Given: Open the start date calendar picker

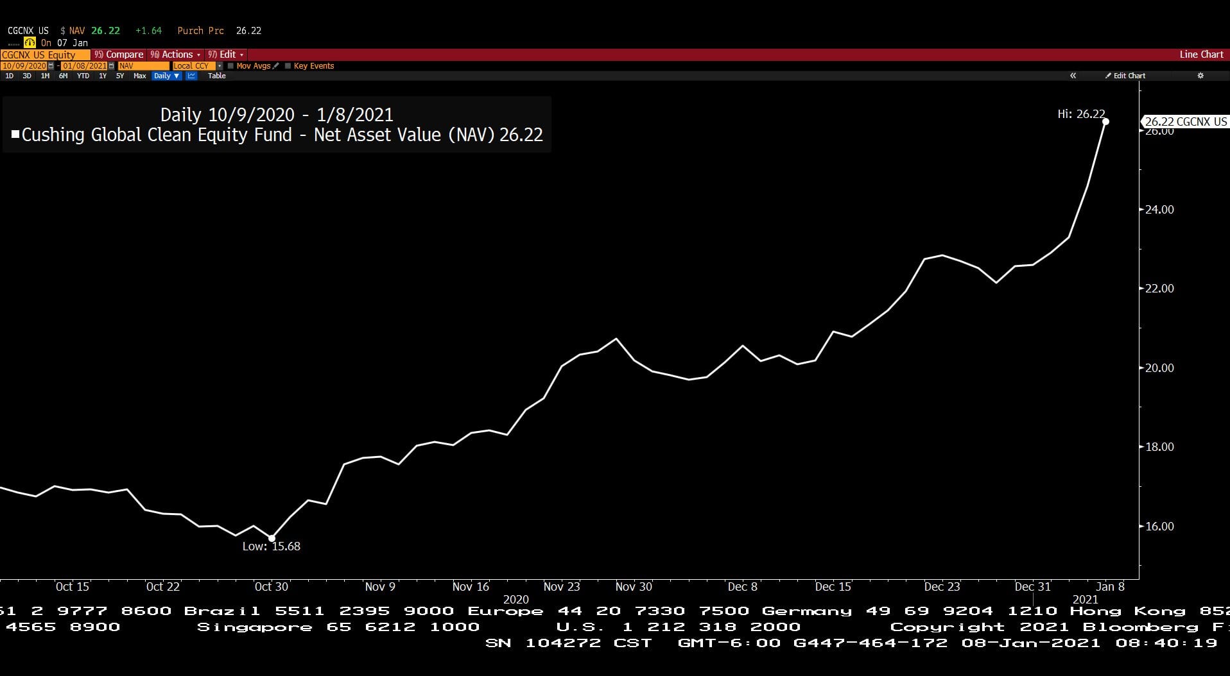Looking at the screenshot, I should click(51, 66).
